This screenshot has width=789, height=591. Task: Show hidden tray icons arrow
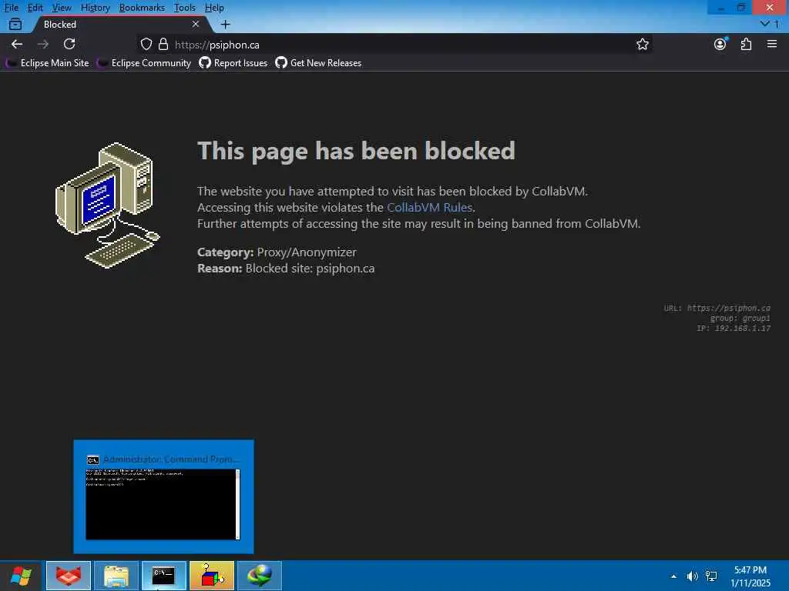click(x=673, y=576)
